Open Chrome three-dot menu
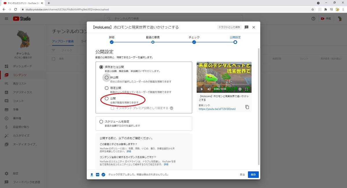Screen dimensions: 347x188 pyautogui.click(x=343, y=9)
